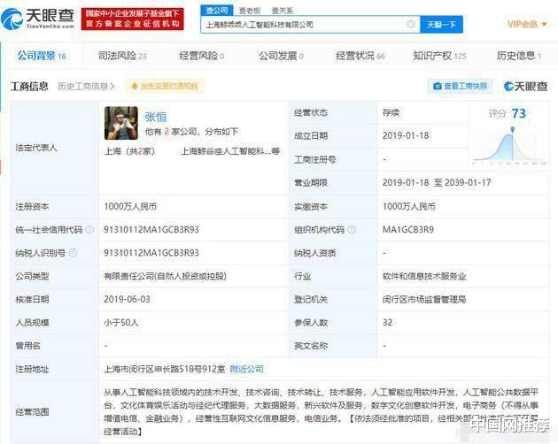Select the authority 闵行区市场监督管理局
This screenshot has height=444, width=558.
(424, 299)
